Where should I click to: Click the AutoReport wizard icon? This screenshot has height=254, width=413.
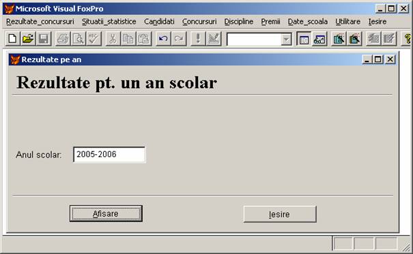[x=389, y=39]
